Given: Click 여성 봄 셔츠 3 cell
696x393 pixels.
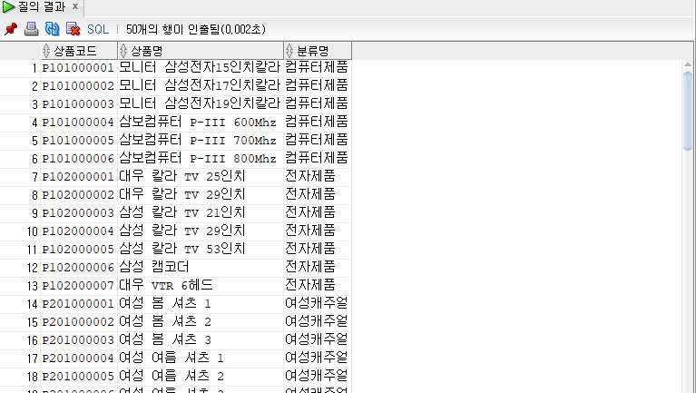Looking at the screenshot, I should click(201, 340).
